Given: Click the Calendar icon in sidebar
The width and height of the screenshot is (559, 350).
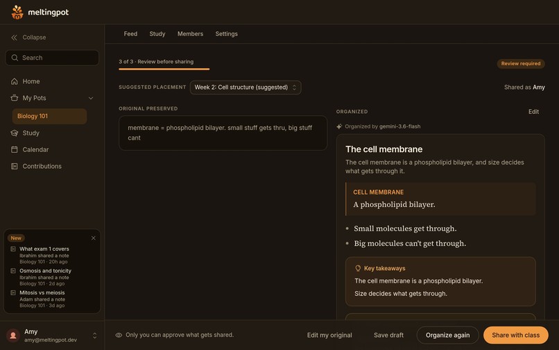Looking at the screenshot, I should 15,149.
